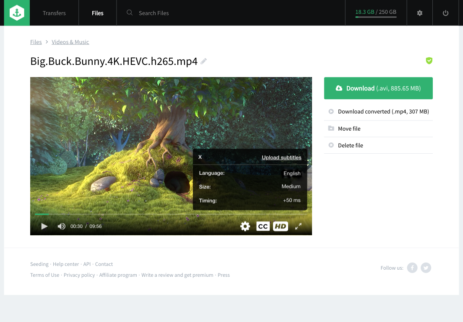The image size is (463, 322).
Task: Adjust subtitle Timing +50 ms value
Action: (x=291, y=201)
